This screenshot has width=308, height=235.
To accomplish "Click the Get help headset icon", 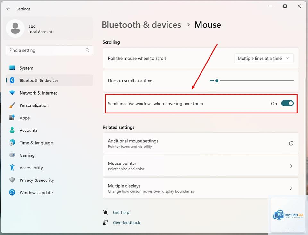I will click(105, 212).
